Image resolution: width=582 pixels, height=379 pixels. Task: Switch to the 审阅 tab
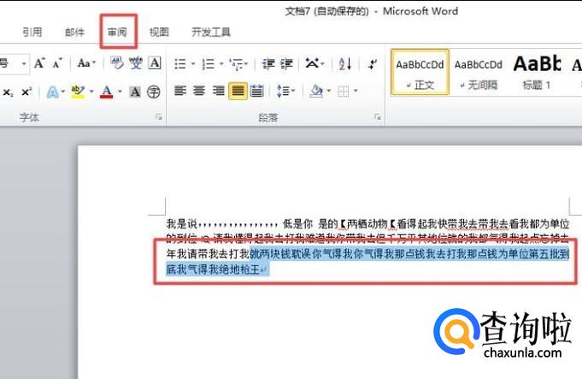click(x=117, y=32)
